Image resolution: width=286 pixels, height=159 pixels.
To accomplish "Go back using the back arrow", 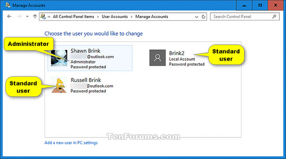I will coord(9,16).
